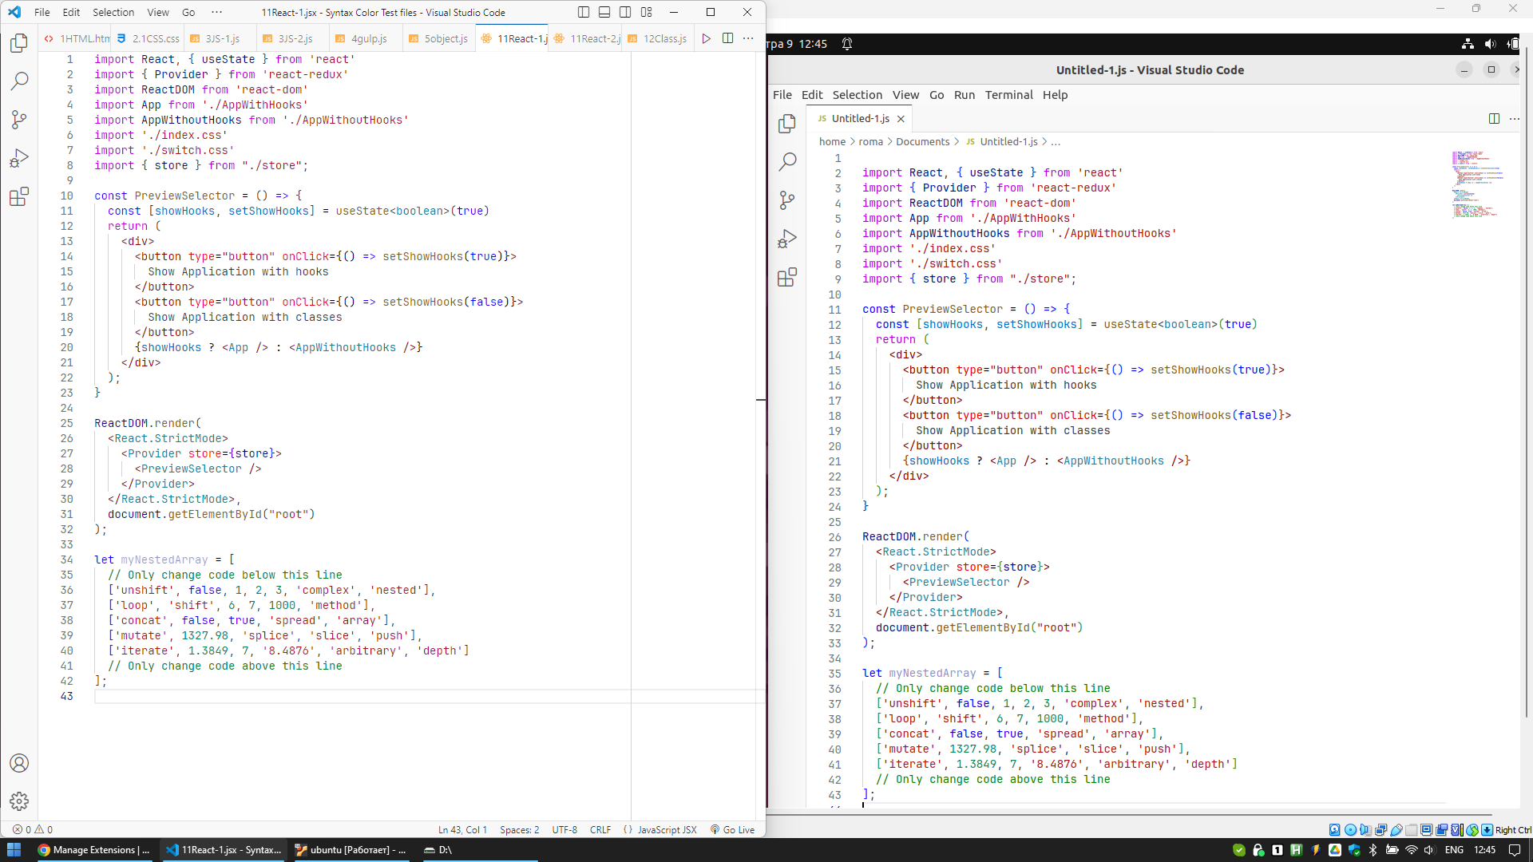Screen dimensions: 1533x862
Task: Open the Customize Layout dropdown
Action: 647,12
